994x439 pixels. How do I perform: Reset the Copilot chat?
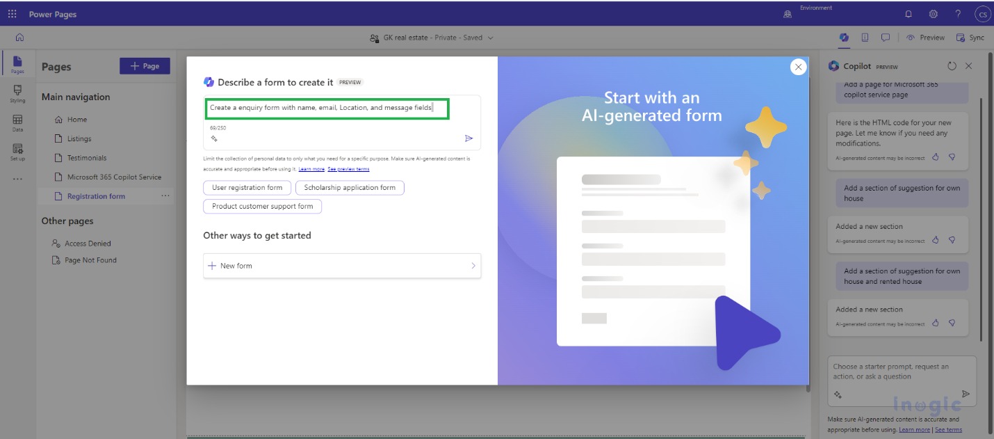coord(952,66)
